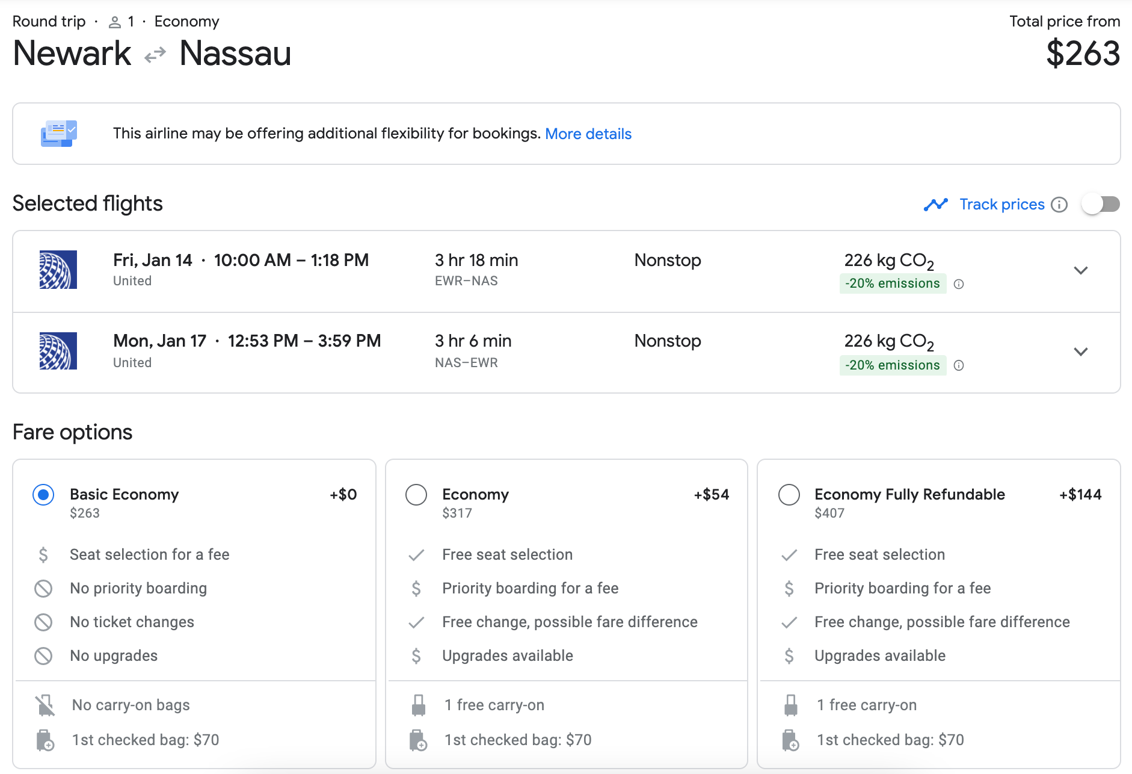Expand the Mon, Jan 17 flight details
The height and width of the screenshot is (774, 1132).
click(1081, 351)
